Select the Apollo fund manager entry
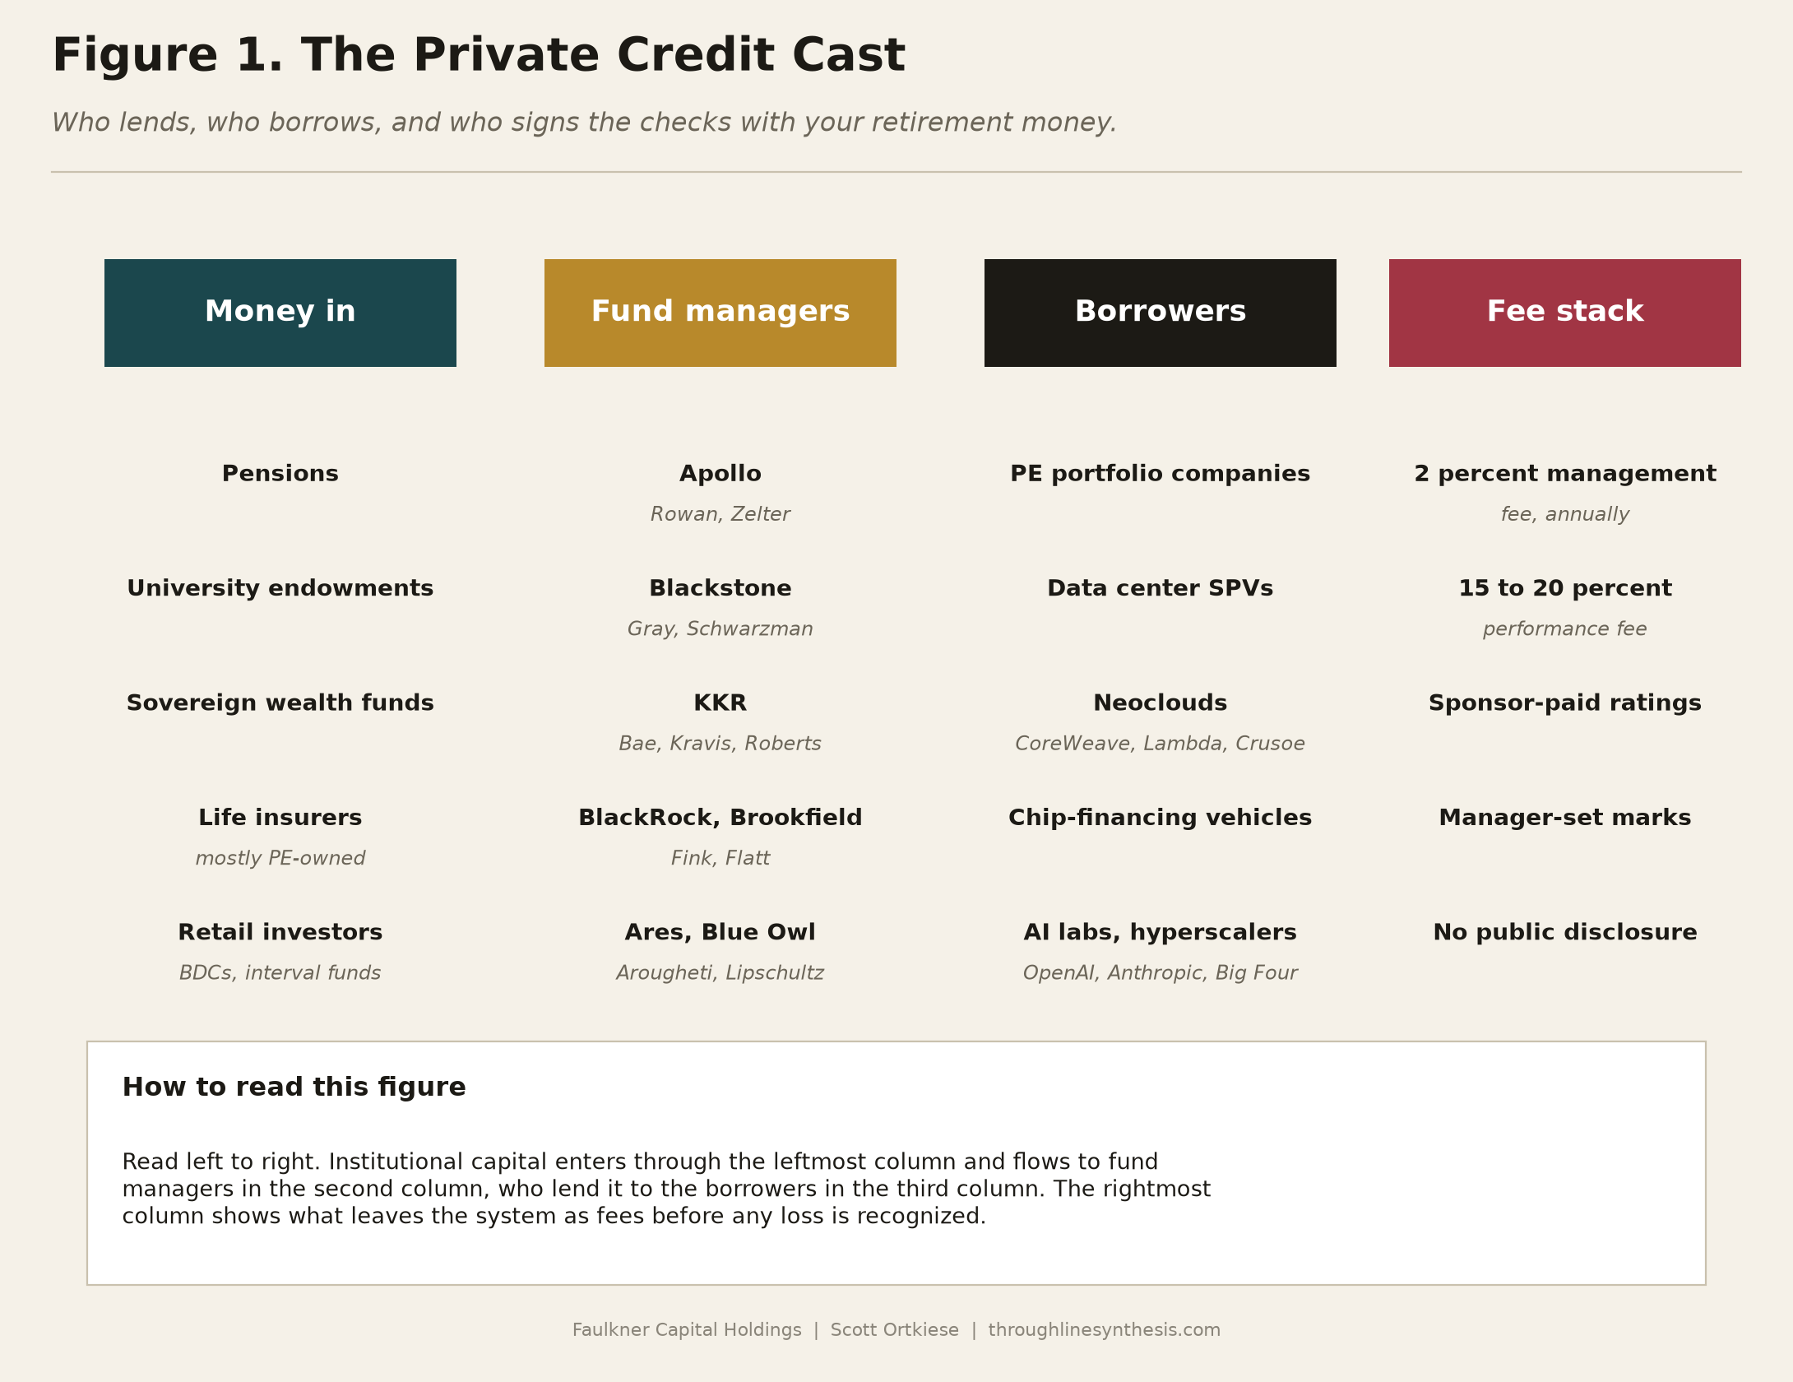Screen dimensions: 1793x1382 720,474
